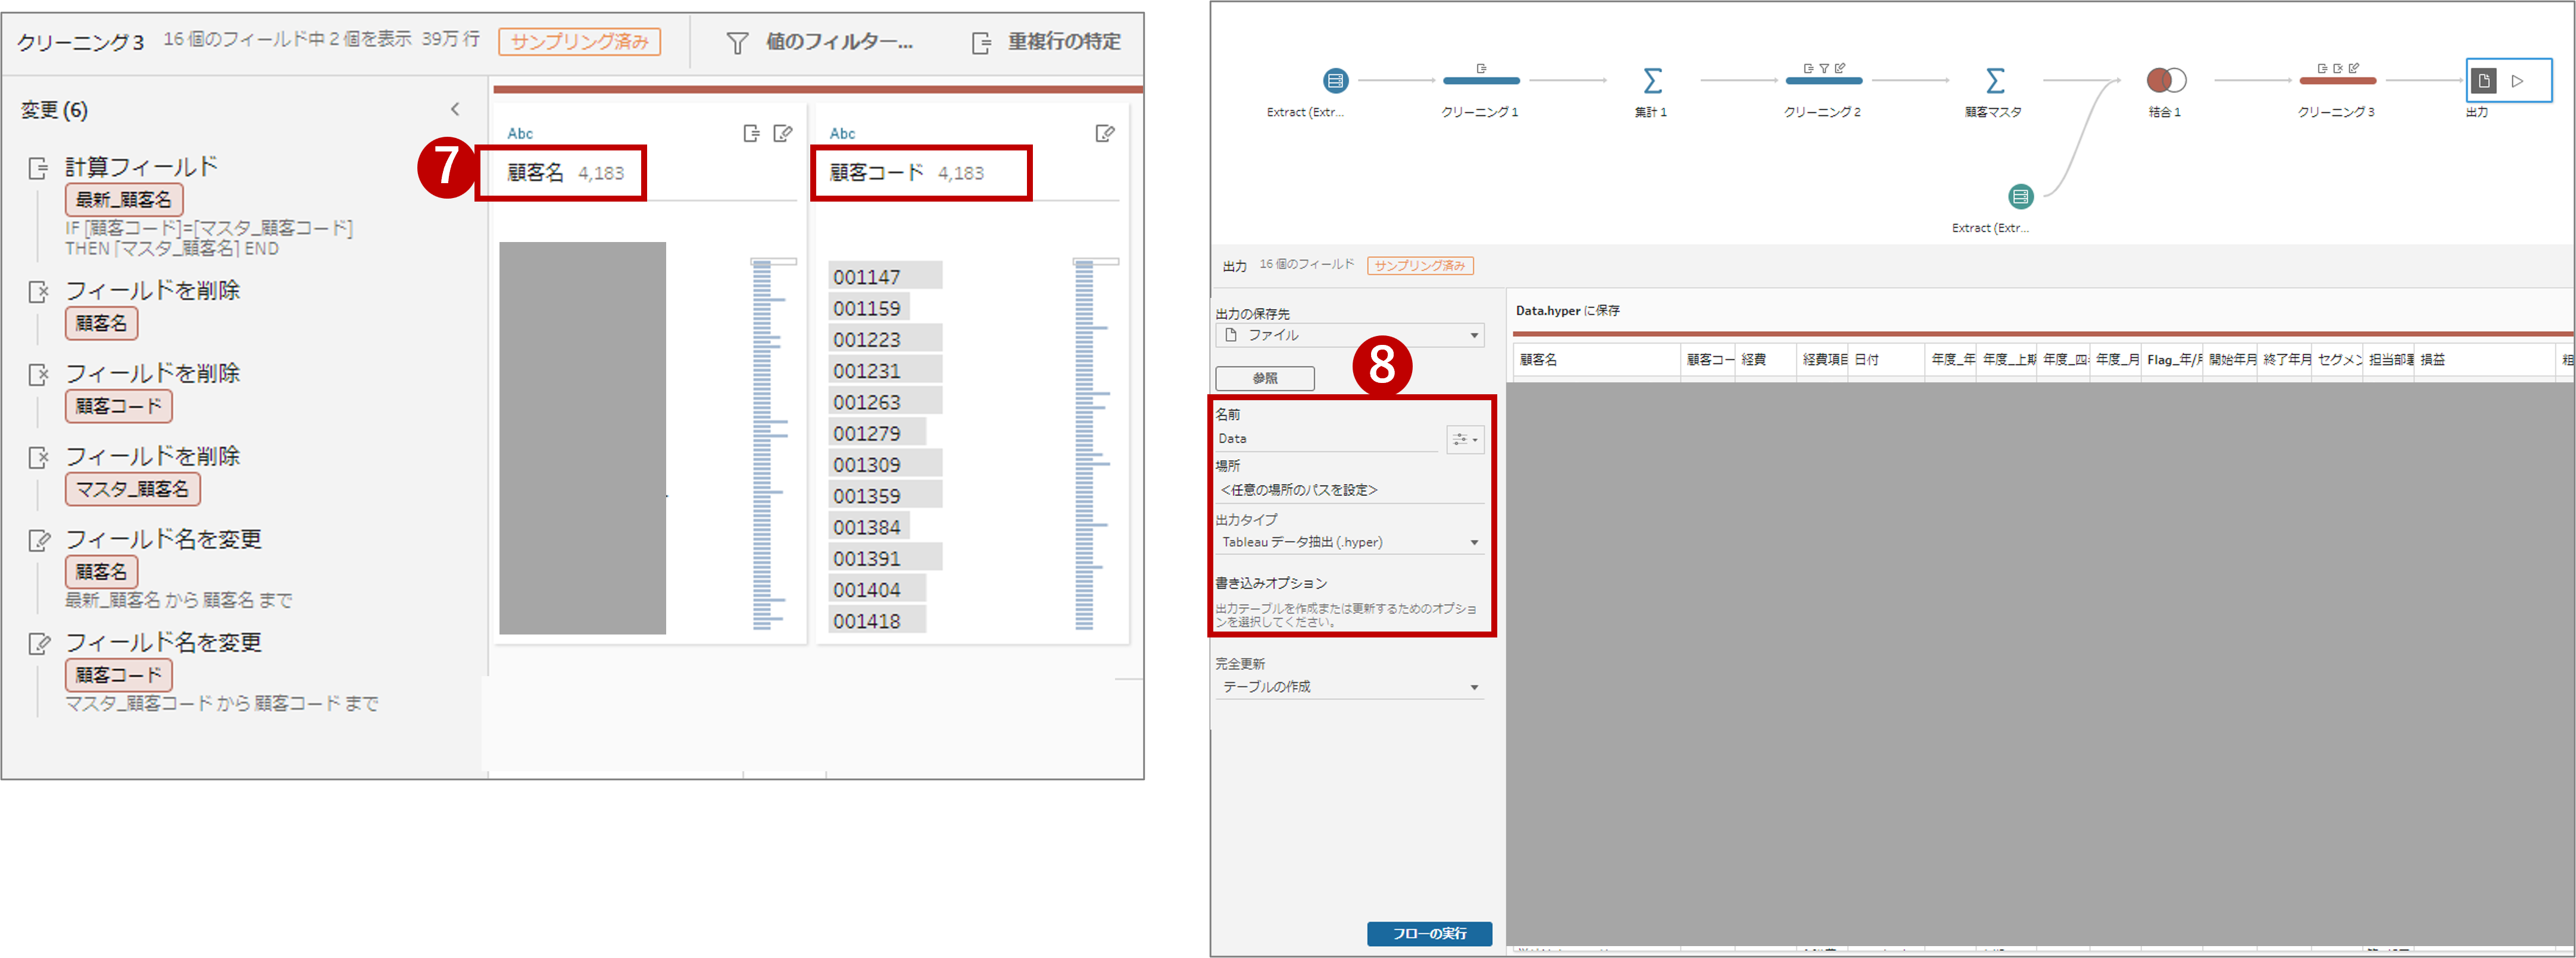Image resolution: width=2576 pixels, height=958 pixels.
Task: Click the フローの実行 button
Action: coord(1429,933)
